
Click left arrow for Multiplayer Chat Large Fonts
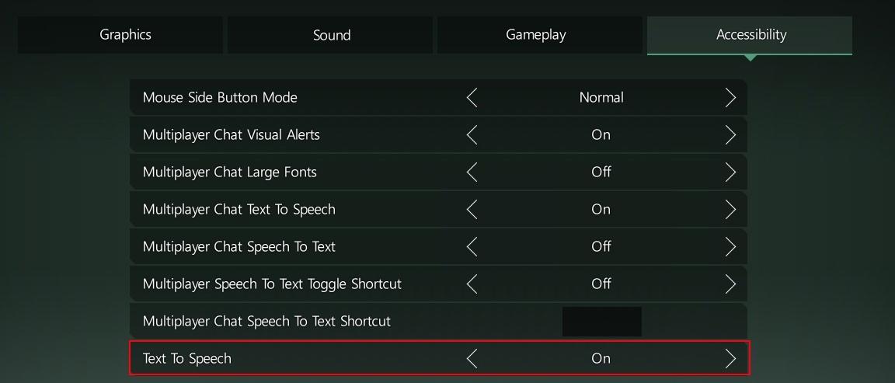[x=472, y=172]
